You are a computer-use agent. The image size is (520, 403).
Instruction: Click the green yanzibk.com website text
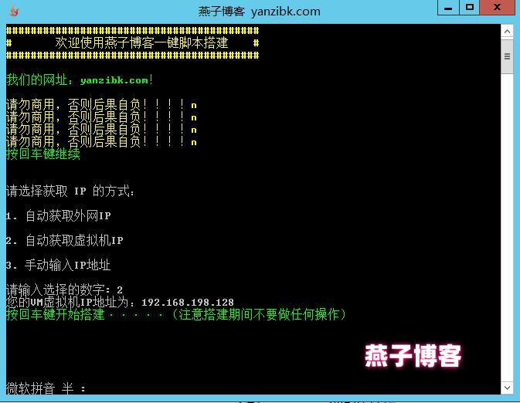[x=114, y=80]
